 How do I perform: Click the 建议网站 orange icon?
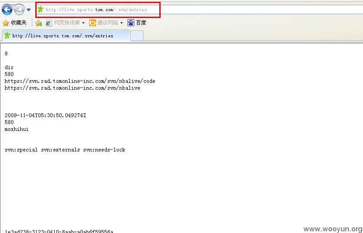point(93,23)
